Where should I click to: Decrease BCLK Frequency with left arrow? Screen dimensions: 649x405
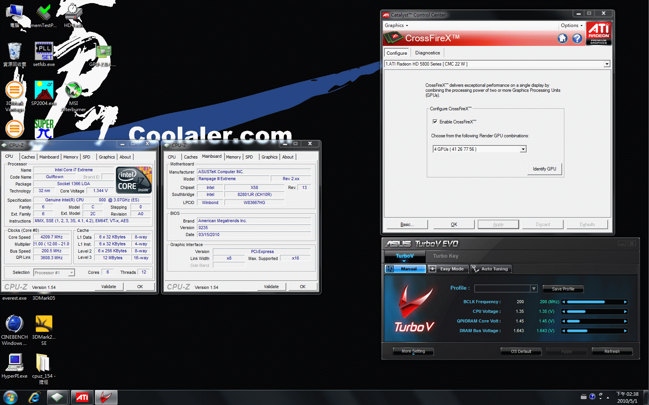[x=564, y=302]
